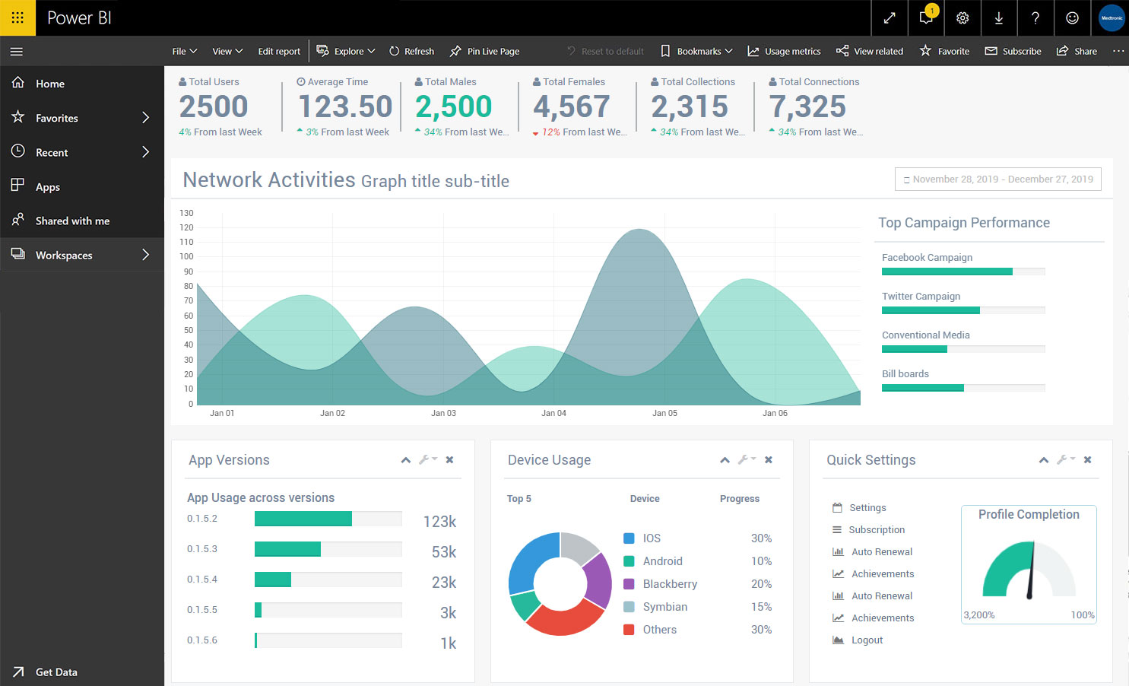Open more options ellipsis in toolbar
Screen dimensions: 1129x686
(1118, 51)
